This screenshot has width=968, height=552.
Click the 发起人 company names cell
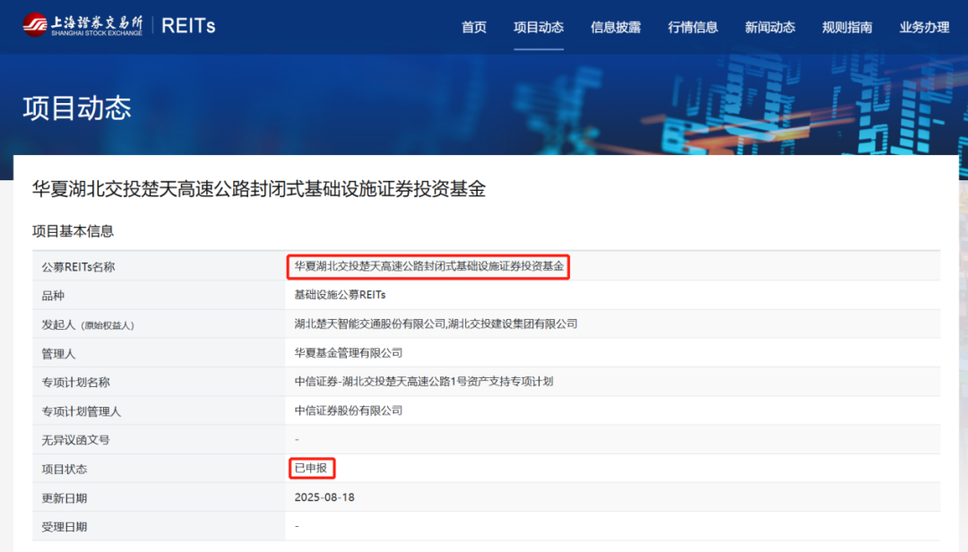click(436, 323)
